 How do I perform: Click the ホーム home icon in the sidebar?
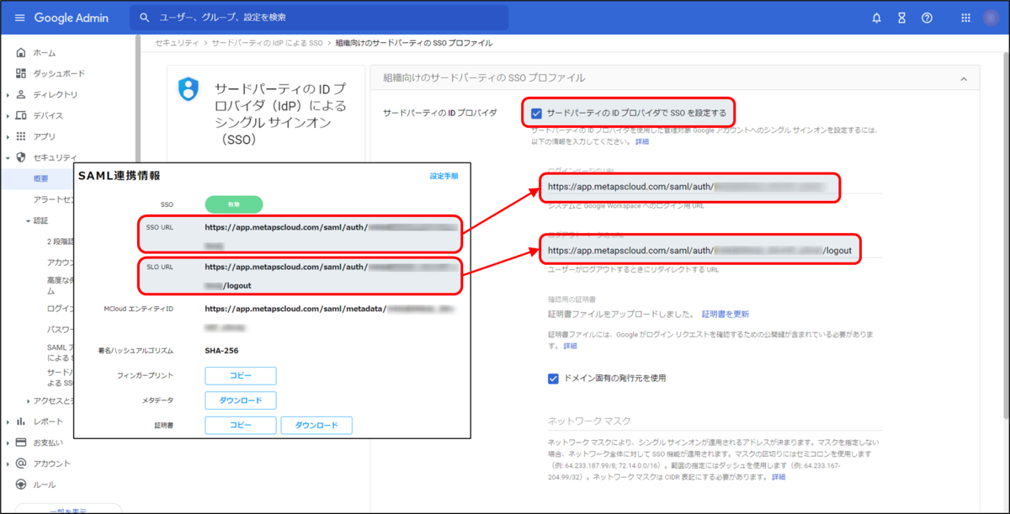click(x=21, y=53)
